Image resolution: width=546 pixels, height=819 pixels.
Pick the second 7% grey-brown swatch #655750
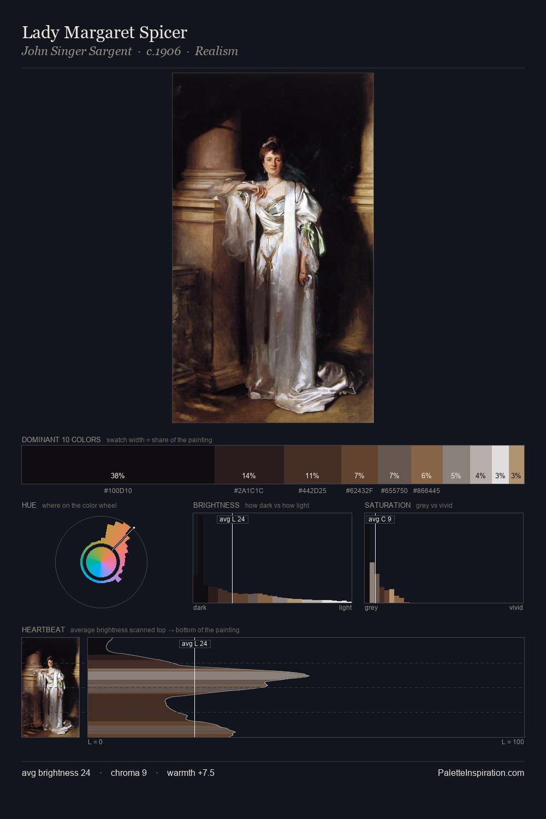[394, 465]
